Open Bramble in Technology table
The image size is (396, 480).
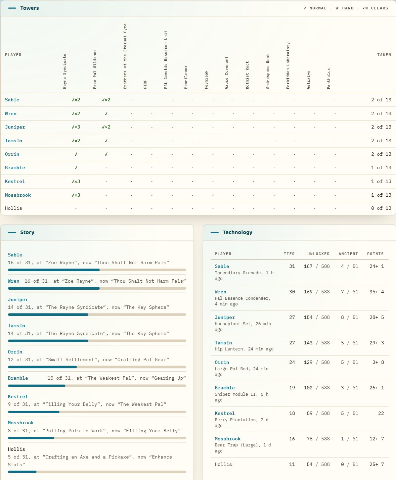click(225, 388)
